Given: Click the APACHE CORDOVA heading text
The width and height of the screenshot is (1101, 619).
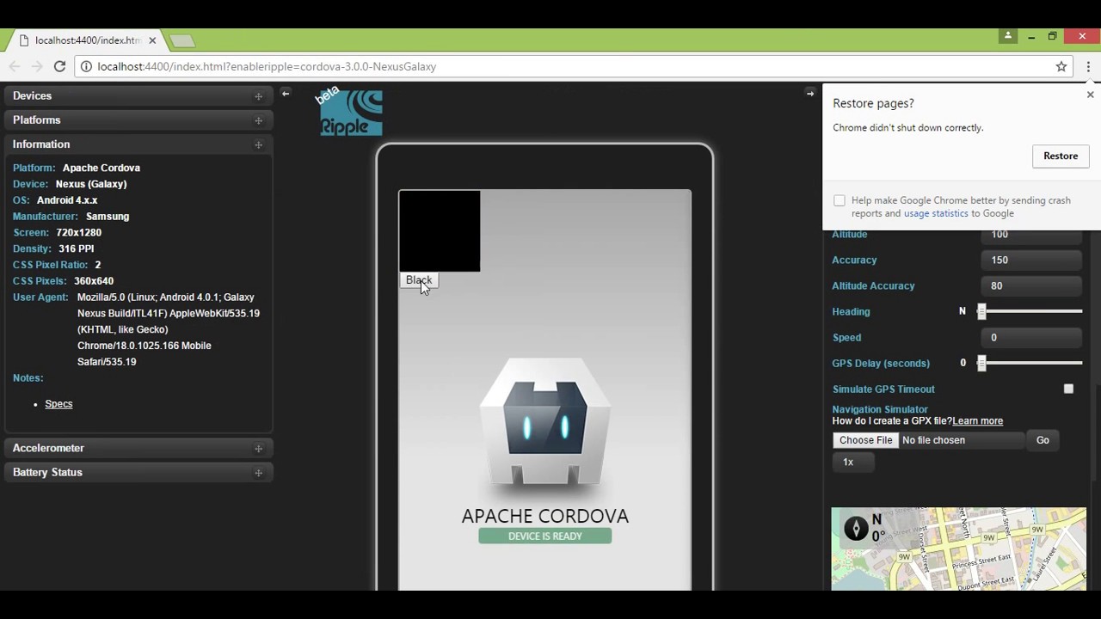Looking at the screenshot, I should (x=545, y=516).
